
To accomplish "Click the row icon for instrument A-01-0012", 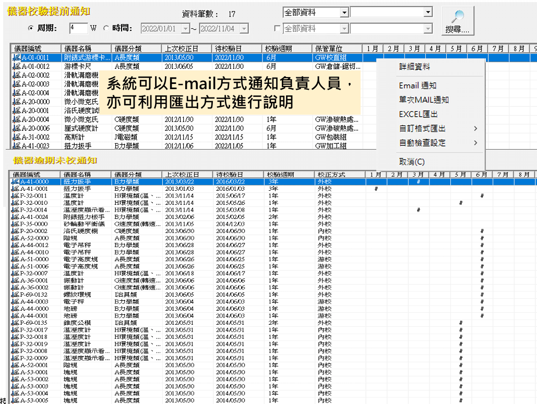I will pyautogui.click(x=16, y=67).
